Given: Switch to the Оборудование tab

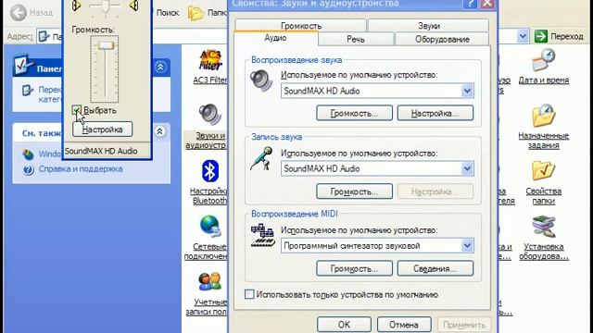Looking at the screenshot, I should point(442,39).
